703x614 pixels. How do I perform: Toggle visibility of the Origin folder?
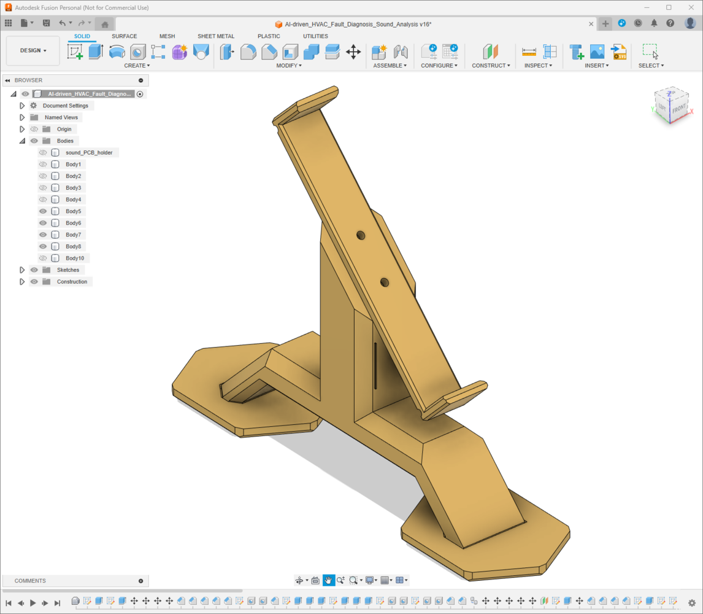(34, 130)
